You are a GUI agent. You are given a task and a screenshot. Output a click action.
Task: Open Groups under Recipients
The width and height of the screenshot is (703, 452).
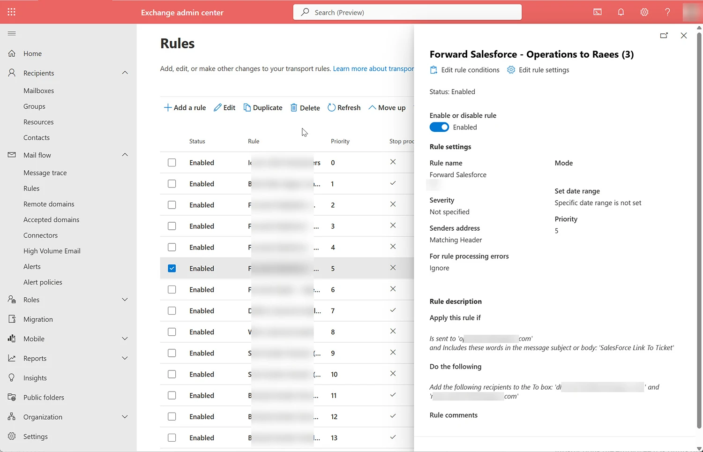pos(34,106)
